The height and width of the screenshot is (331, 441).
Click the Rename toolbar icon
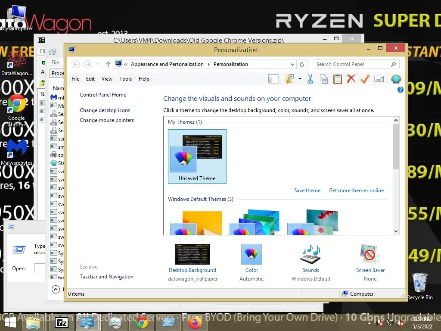click(379, 79)
